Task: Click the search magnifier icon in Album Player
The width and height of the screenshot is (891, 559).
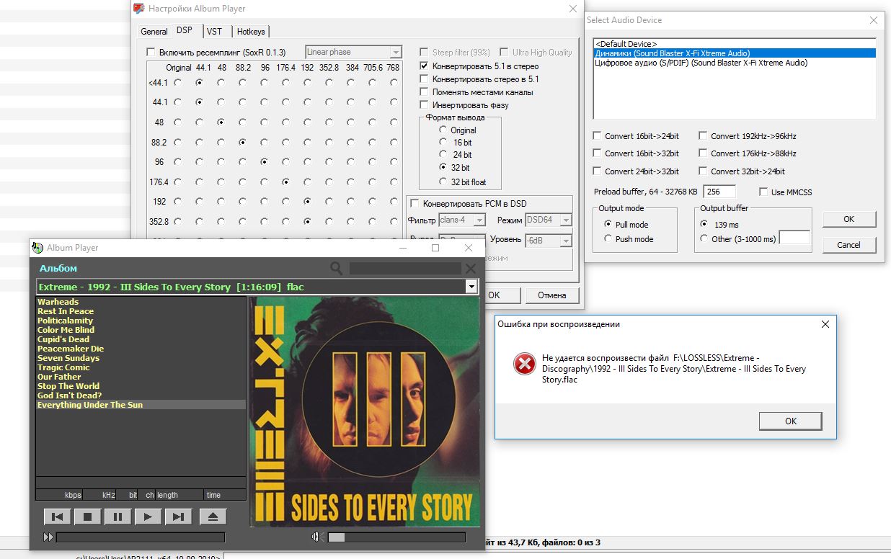Action: (337, 269)
